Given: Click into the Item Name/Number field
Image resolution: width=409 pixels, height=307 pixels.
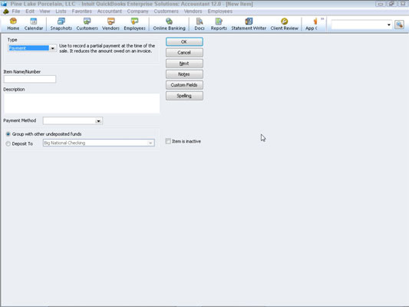Looking at the screenshot, I should click(30, 79).
